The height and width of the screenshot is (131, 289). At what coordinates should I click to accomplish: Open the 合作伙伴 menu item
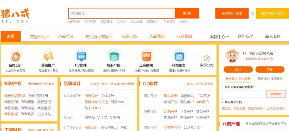tap(245, 36)
